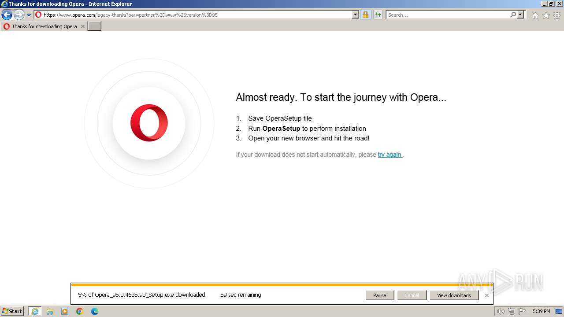Open the recent pages dropdown arrow
The image size is (564, 317).
(29, 15)
